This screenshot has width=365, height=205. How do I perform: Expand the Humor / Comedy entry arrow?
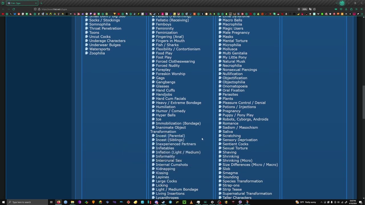[x=153, y=111]
